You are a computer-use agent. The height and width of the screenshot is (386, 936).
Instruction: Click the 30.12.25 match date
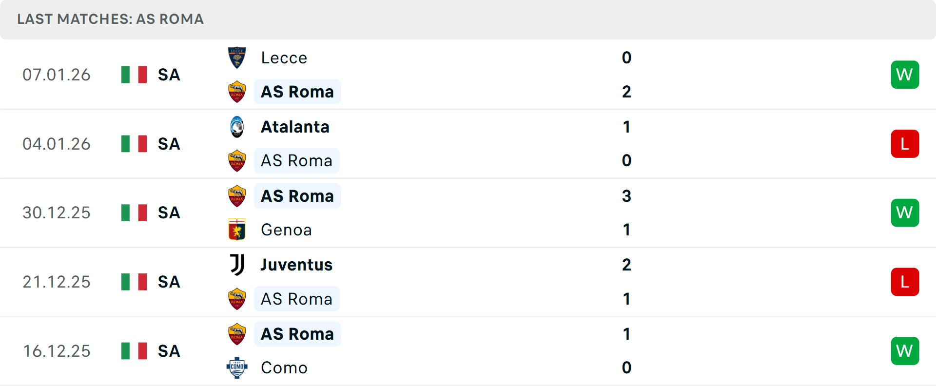tap(57, 213)
